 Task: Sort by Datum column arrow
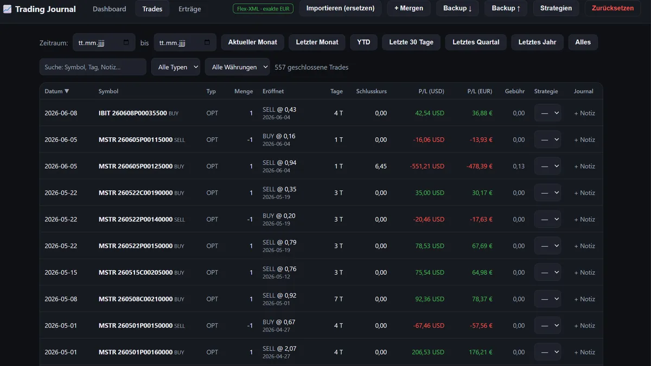point(67,91)
